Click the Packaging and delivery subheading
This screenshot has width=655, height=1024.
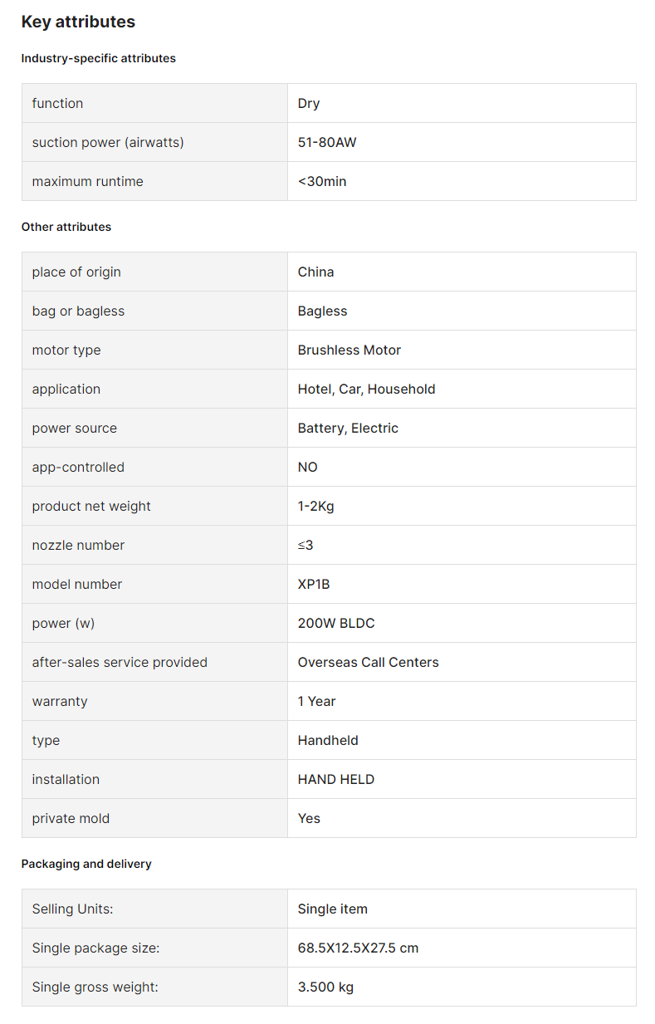[x=86, y=864]
